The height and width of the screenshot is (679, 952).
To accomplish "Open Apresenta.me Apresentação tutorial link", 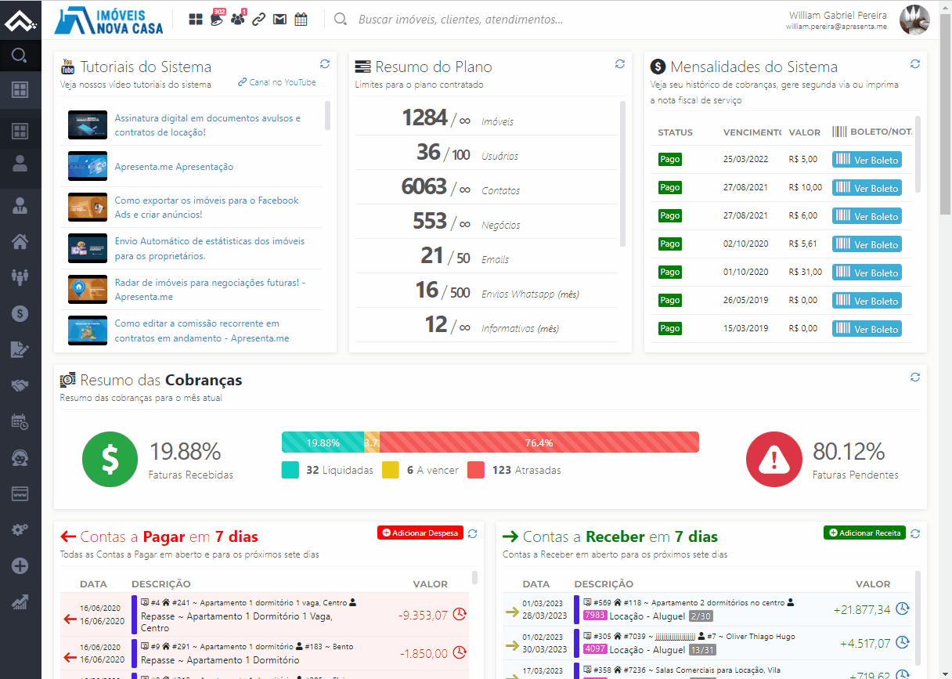I will tap(174, 167).
